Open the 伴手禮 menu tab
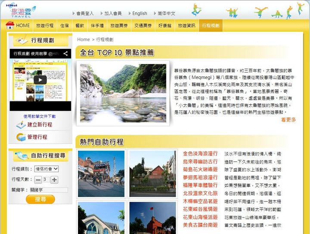The width and height of the screenshot is (310, 234). click(x=97, y=25)
